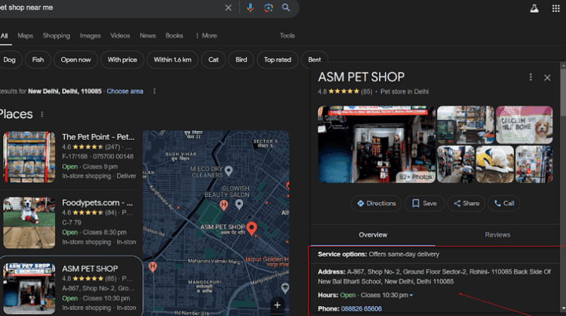The height and width of the screenshot is (316, 566).
Task: Toggle the Fish filter chip
Action: [x=38, y=59]
